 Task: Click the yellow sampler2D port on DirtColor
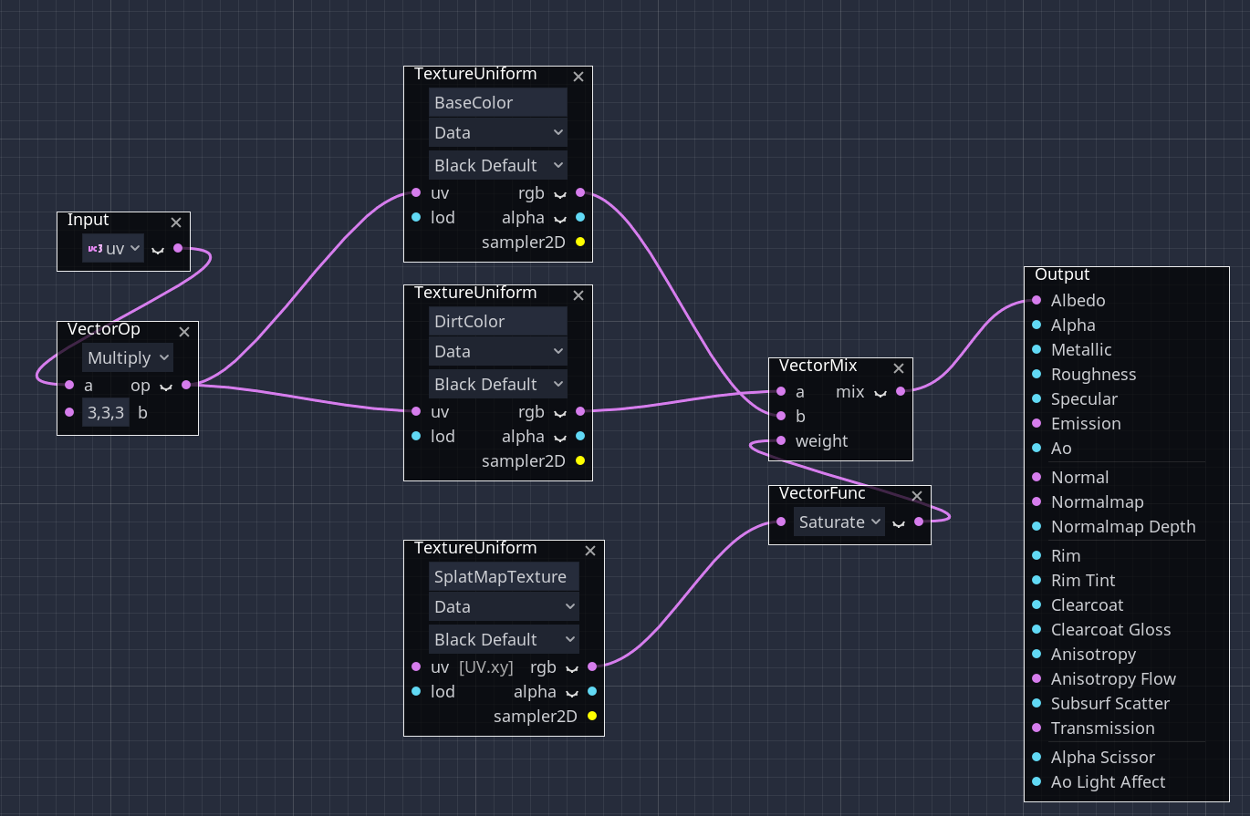pyautogui.click(x=580, y=460)
